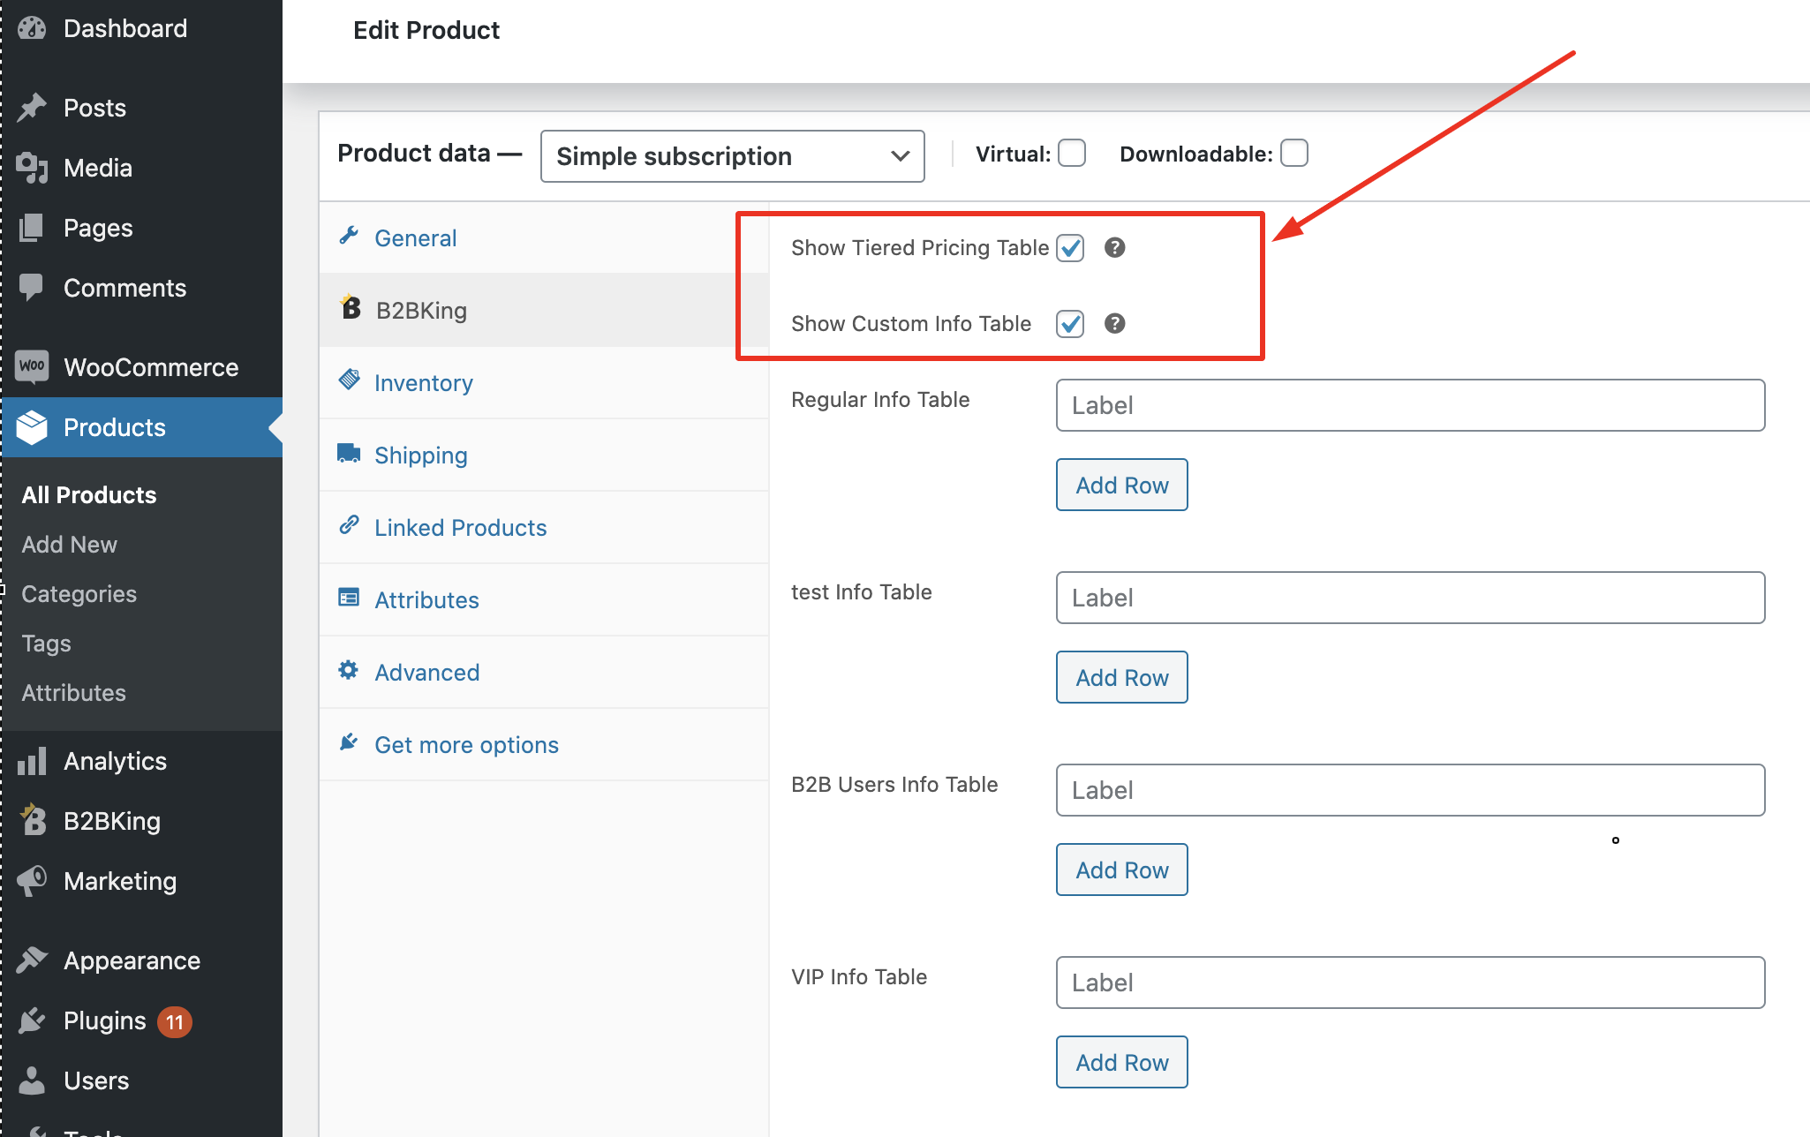The image size is (1810, 1137).
Task: Click the Users person icon
Action: tap(32, 1081)
